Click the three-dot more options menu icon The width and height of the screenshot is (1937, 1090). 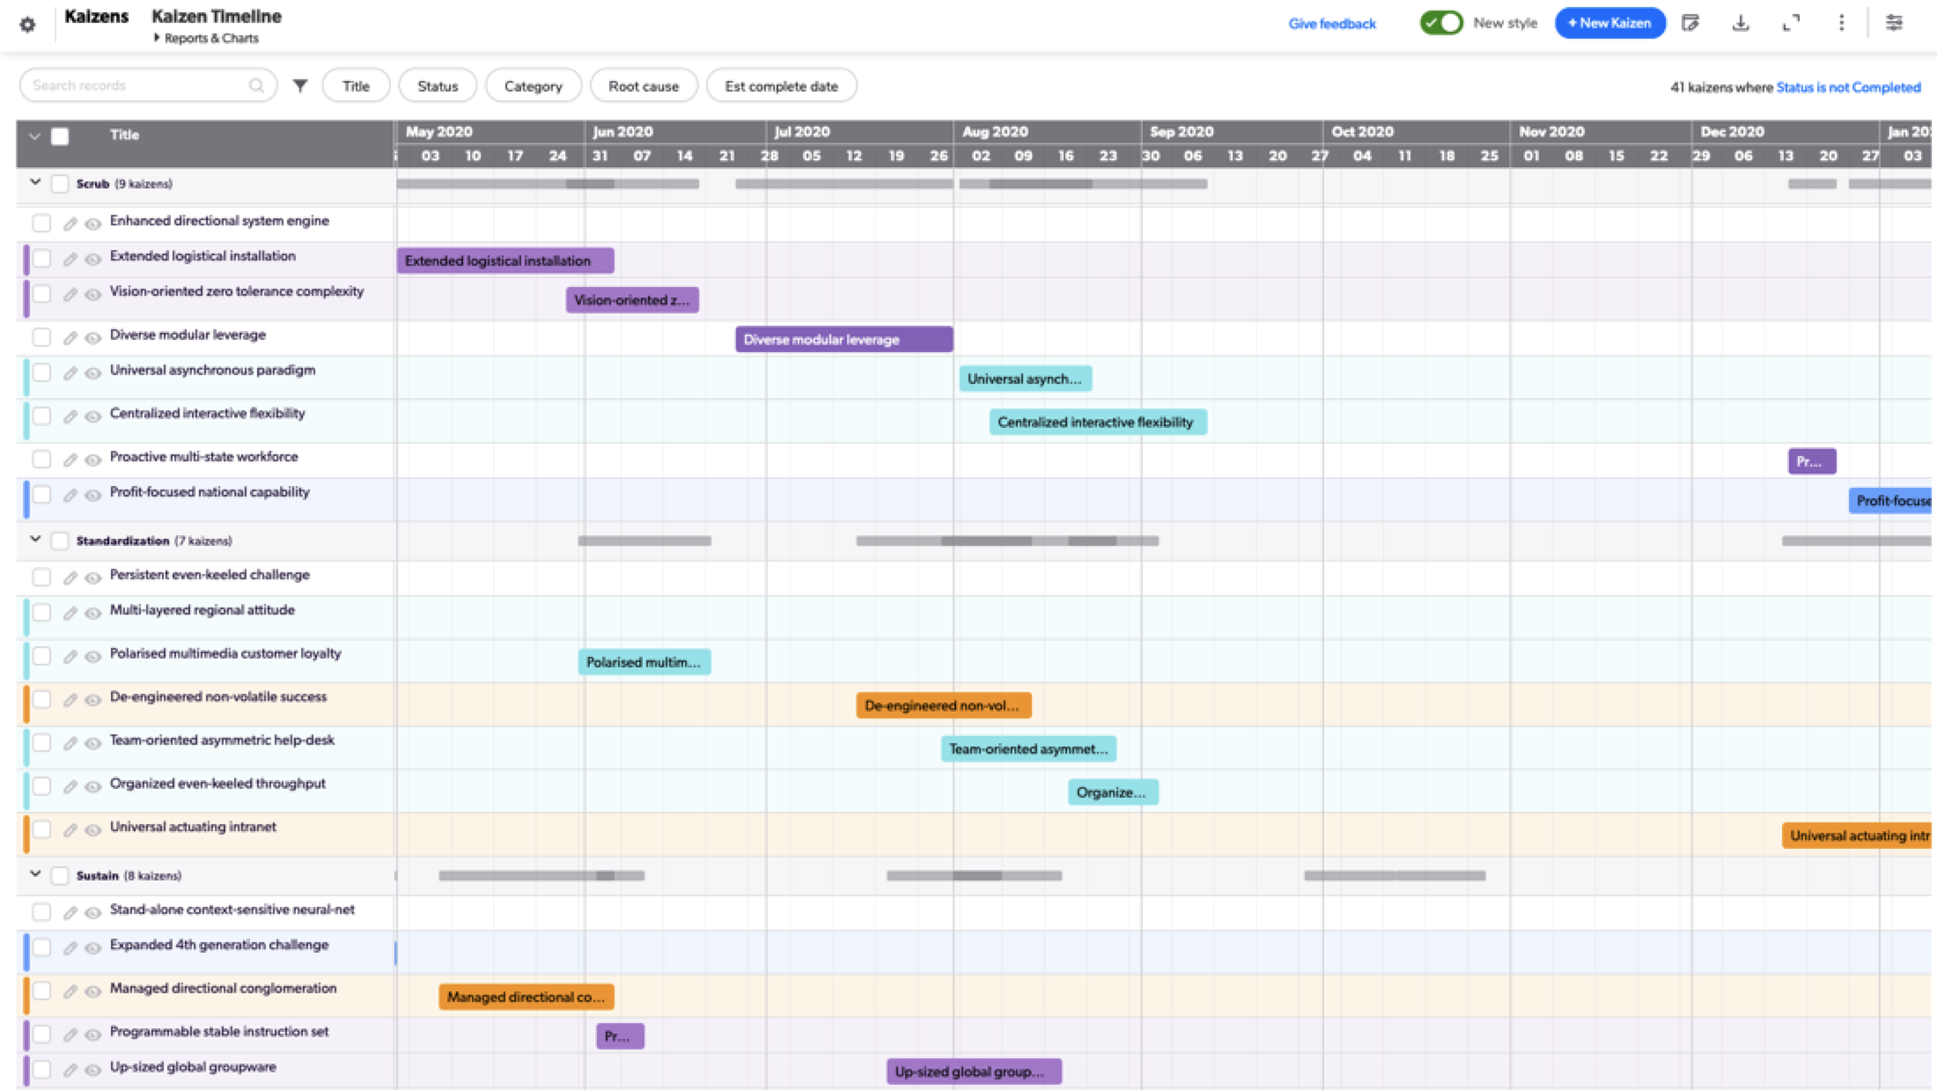(1841, 23)
